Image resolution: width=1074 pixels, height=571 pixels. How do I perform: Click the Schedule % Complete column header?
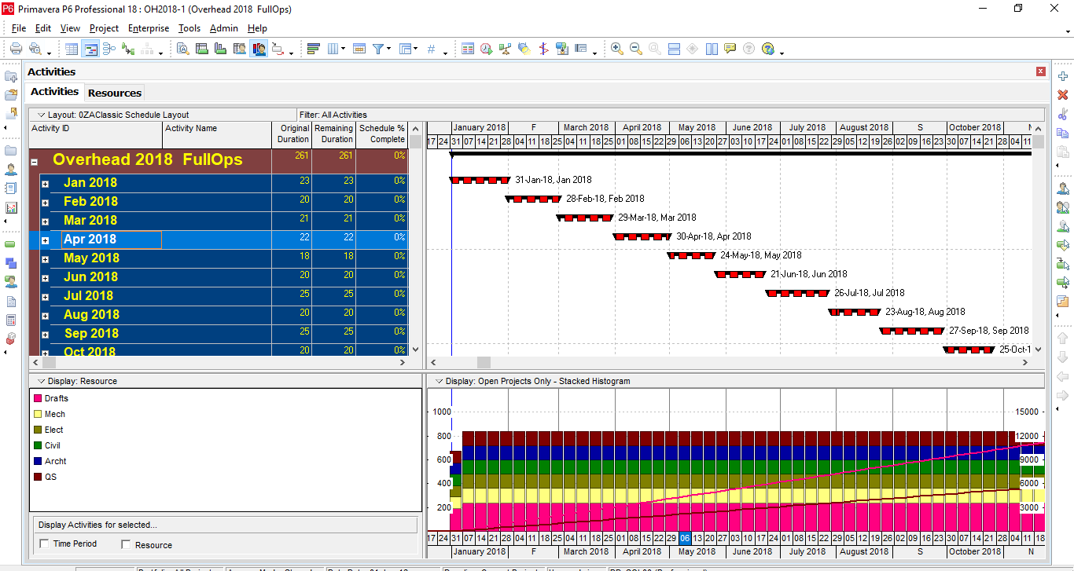(x=382, y=134)
